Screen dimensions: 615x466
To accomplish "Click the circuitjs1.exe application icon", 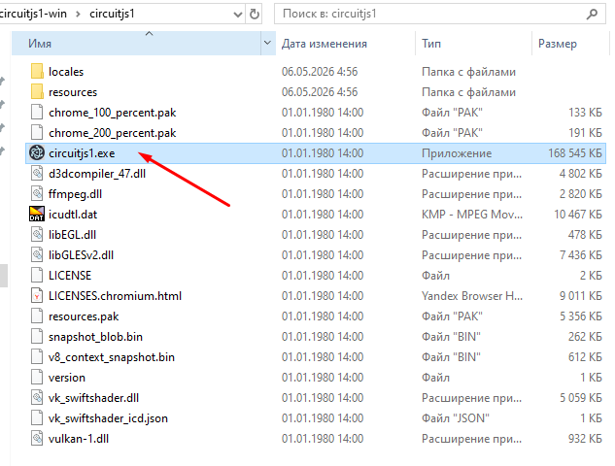I will pos(37,152).
